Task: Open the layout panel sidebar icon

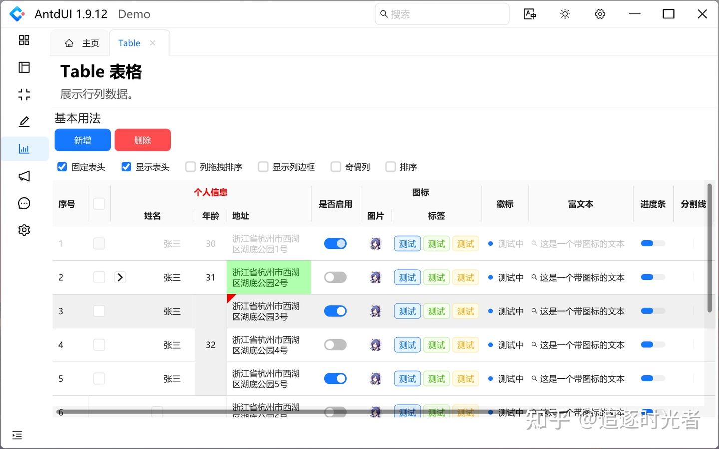Action: (23, 67)
